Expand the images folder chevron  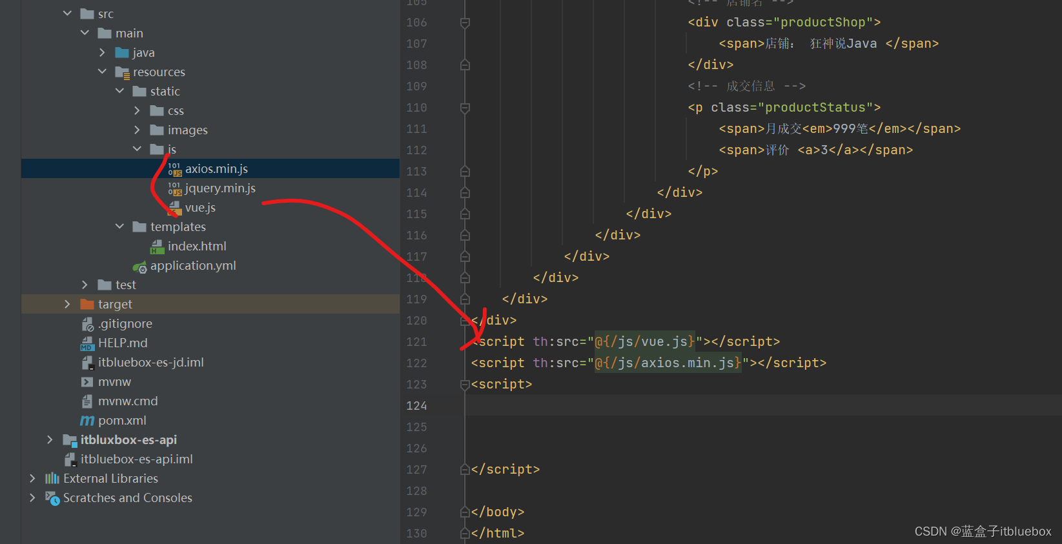137,130
